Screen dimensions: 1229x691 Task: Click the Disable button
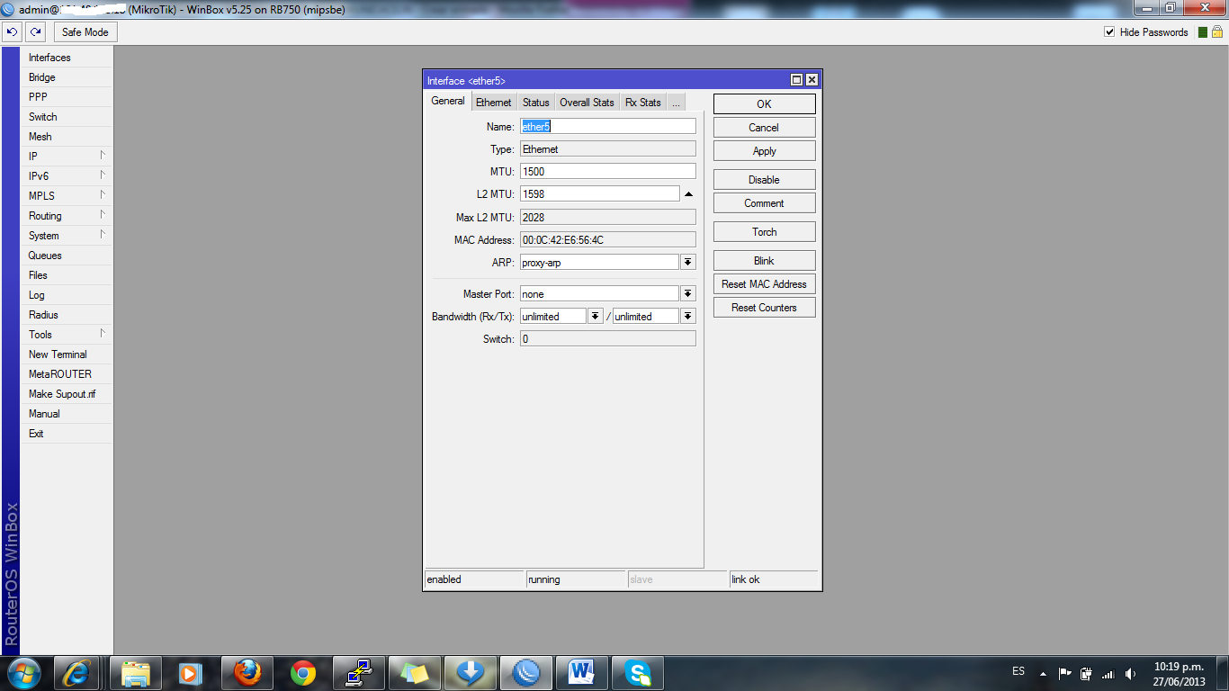click(765, 180)
